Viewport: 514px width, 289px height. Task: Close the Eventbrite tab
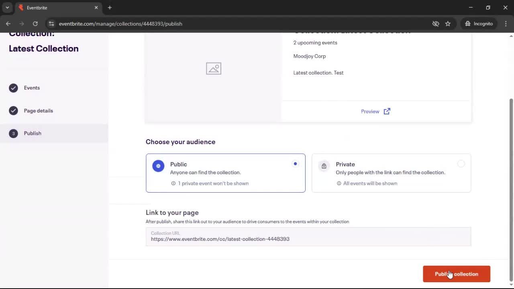(x=96, y=8)
